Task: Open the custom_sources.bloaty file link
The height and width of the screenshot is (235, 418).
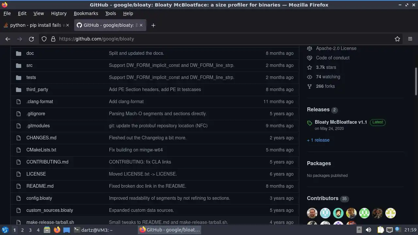Action: point(50,210)
